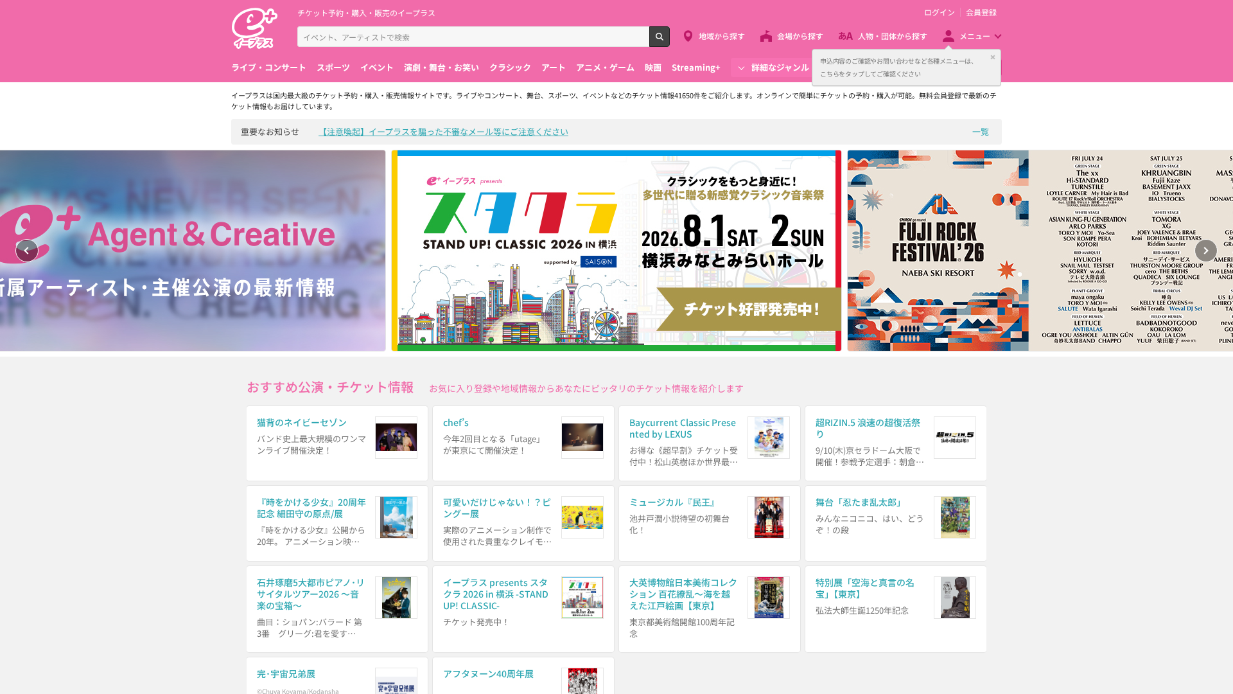Click 地域から探す link

[x=722, y=36]
